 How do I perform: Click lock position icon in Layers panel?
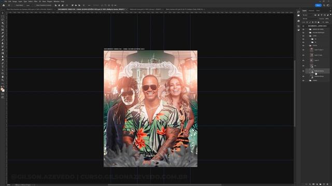[x=313, y=22]
